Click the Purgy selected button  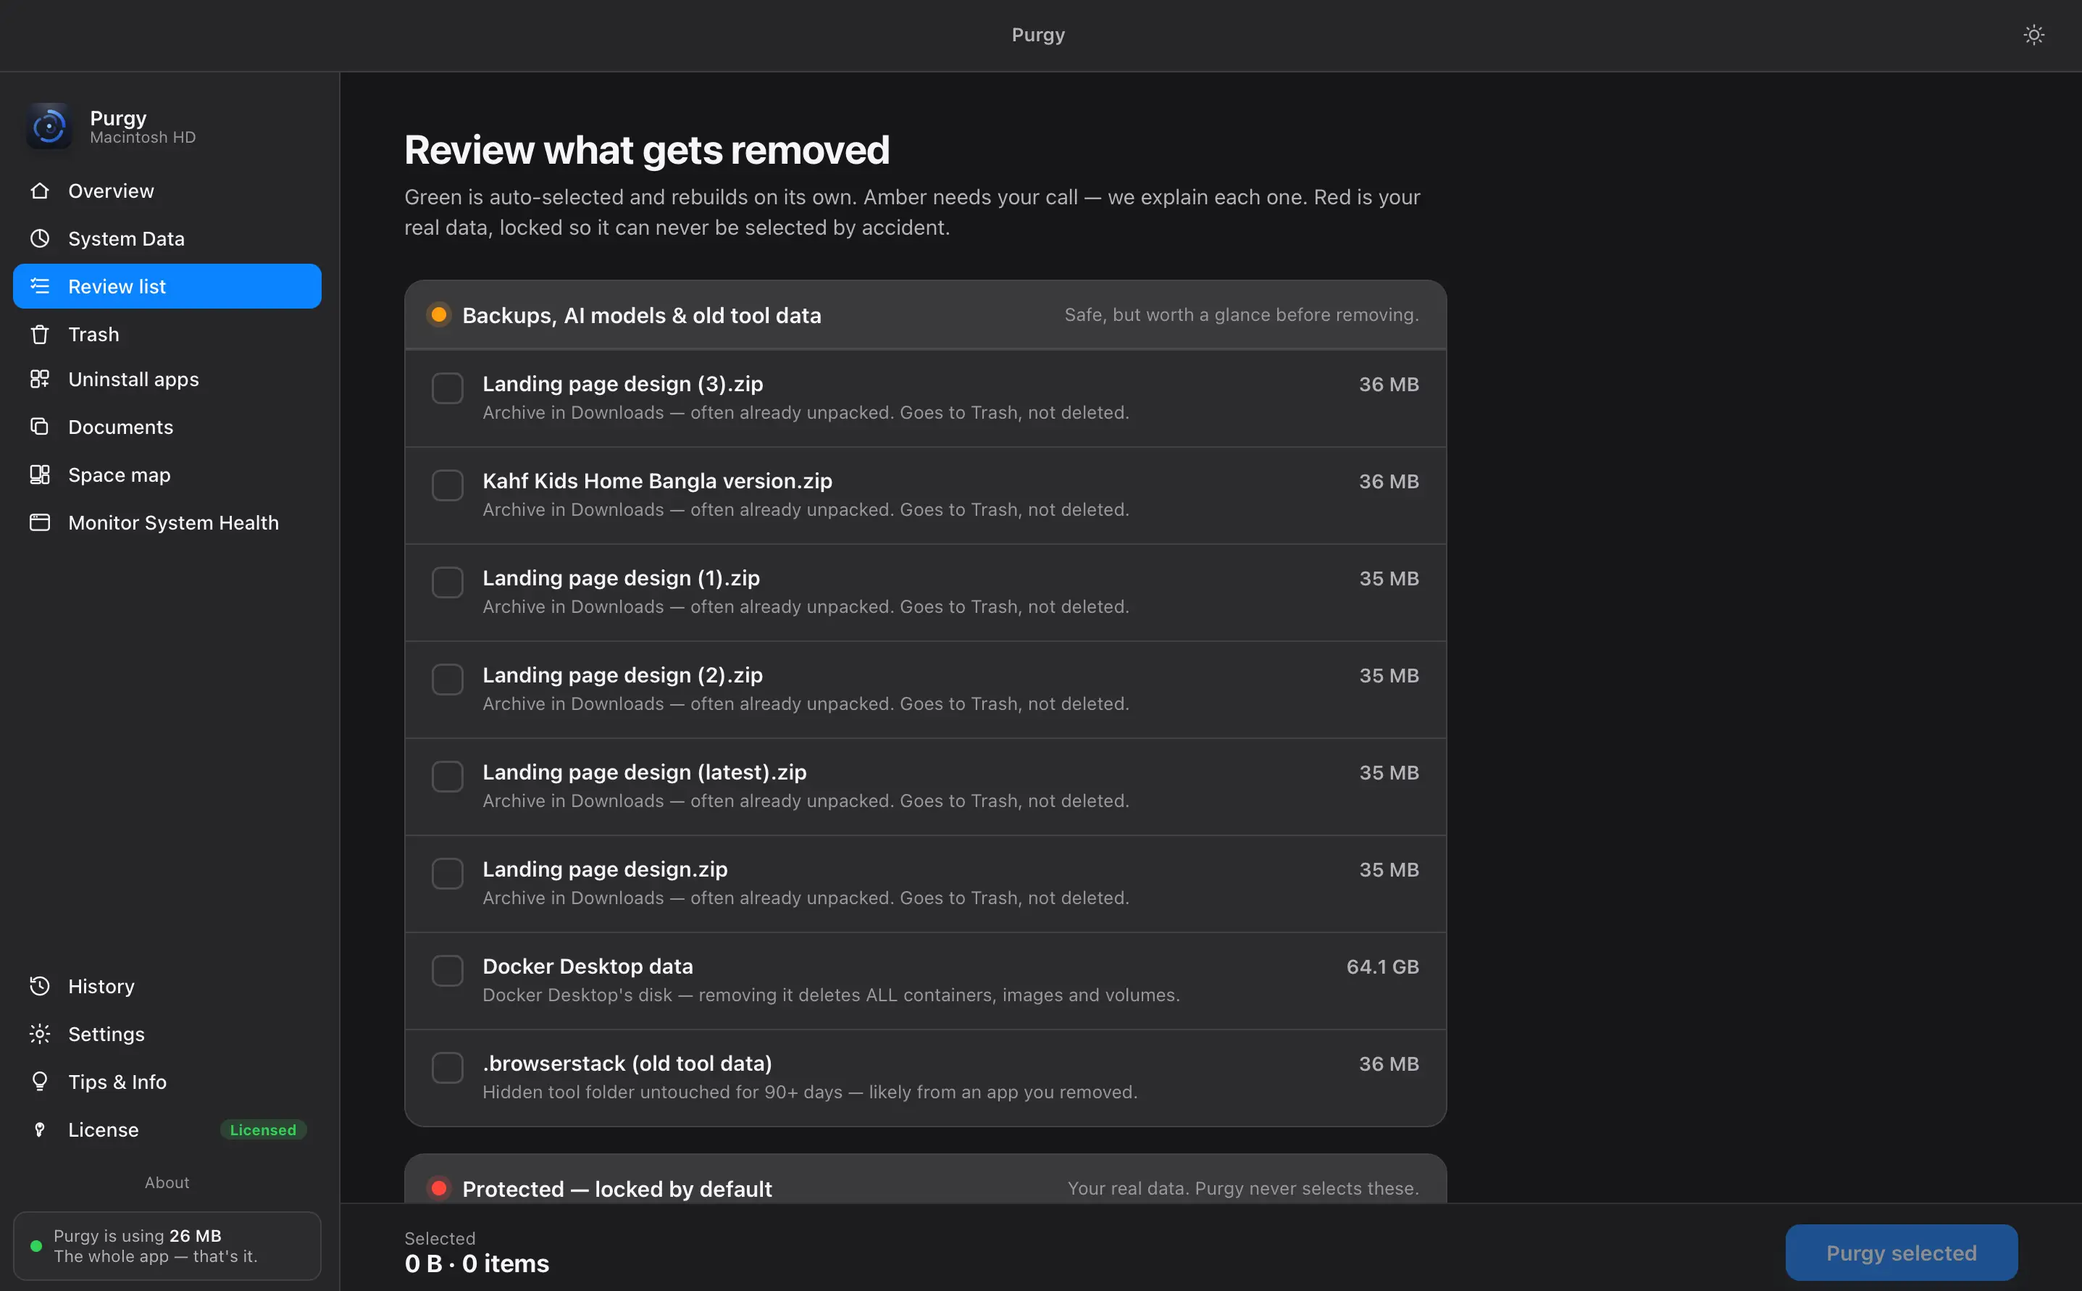coord(1901,1253)
